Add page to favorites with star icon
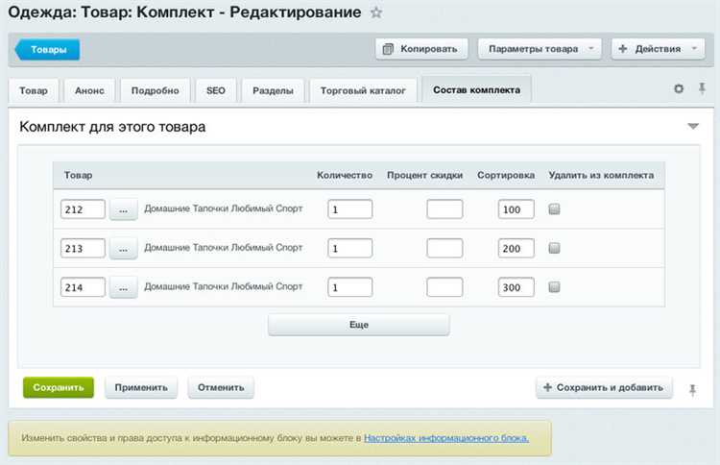The height and width of the screenshot is (465, 720). tap(376, 12)
